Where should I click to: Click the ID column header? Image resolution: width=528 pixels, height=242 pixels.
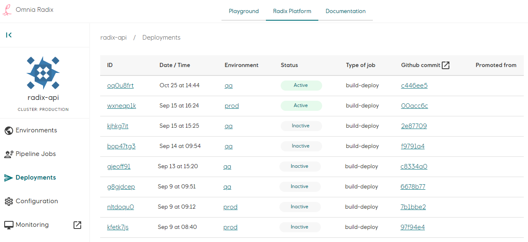pos(110,65)
